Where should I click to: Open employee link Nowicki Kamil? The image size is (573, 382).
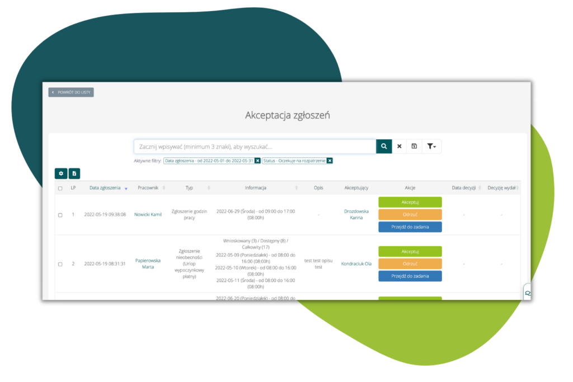click(148, 215)
